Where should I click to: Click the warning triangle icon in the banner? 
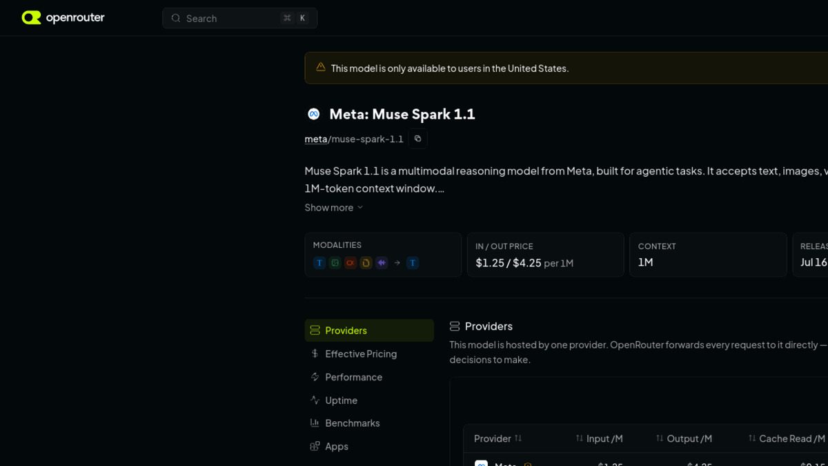pyautogui.click(x=320, y=67)
